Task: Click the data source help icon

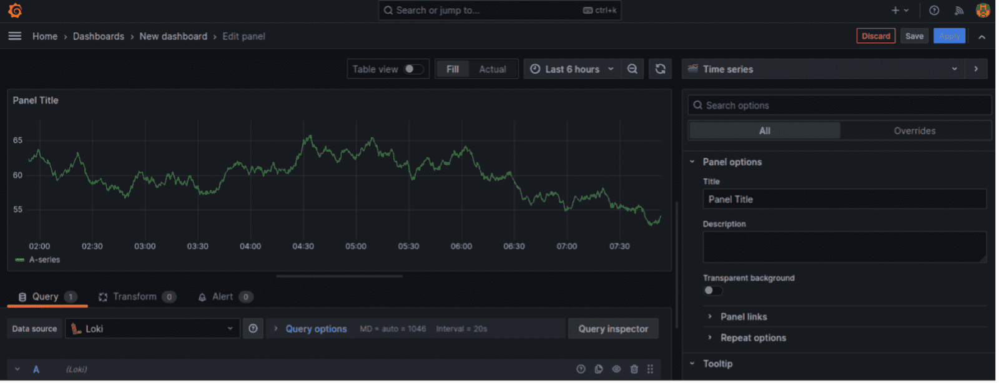Action: (253, 329)
